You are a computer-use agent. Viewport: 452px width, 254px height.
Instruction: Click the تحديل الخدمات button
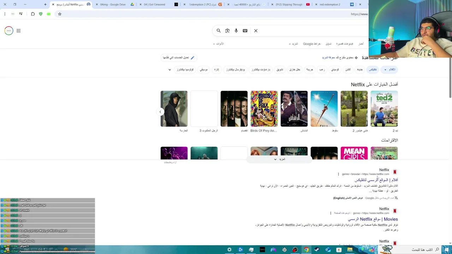coord(178,58)
